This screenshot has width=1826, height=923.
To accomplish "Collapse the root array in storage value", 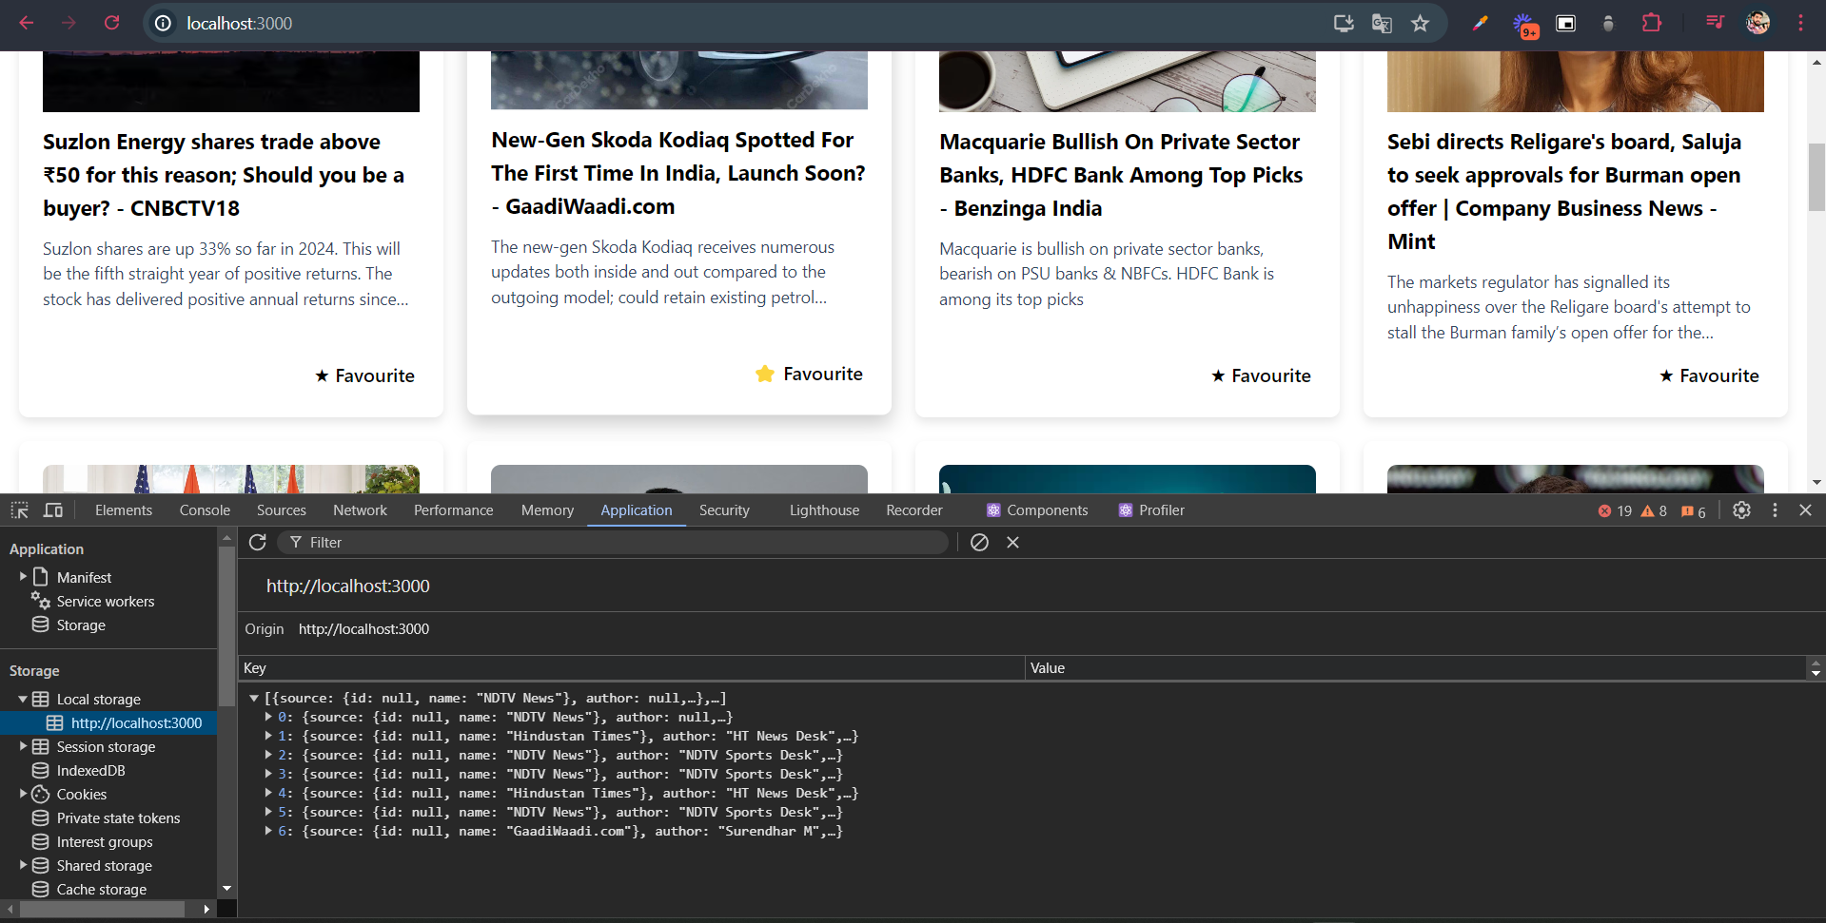I will (254, 698).
